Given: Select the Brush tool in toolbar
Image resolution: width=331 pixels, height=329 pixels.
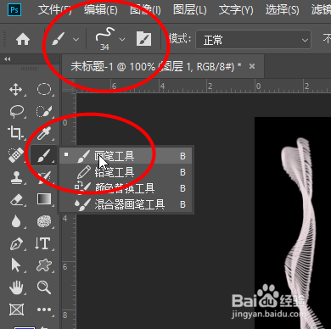Looking at the screenshot, I should (x=43, y=155).
